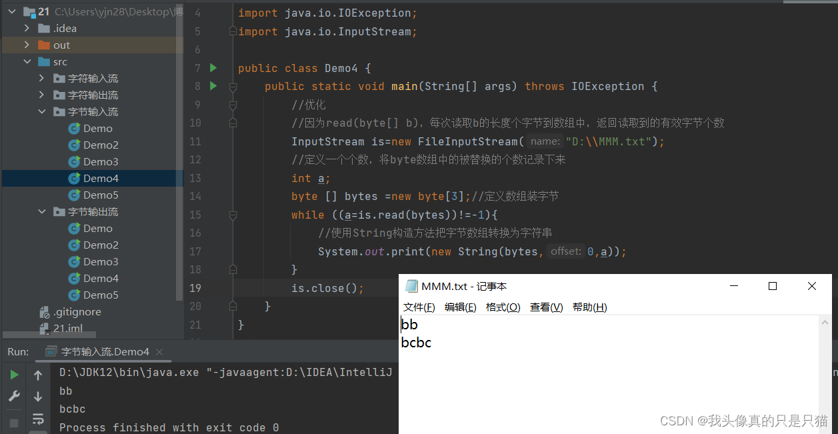Expand the .idea folder
Viewport: 838px width, 434px height.
(27, 28)
